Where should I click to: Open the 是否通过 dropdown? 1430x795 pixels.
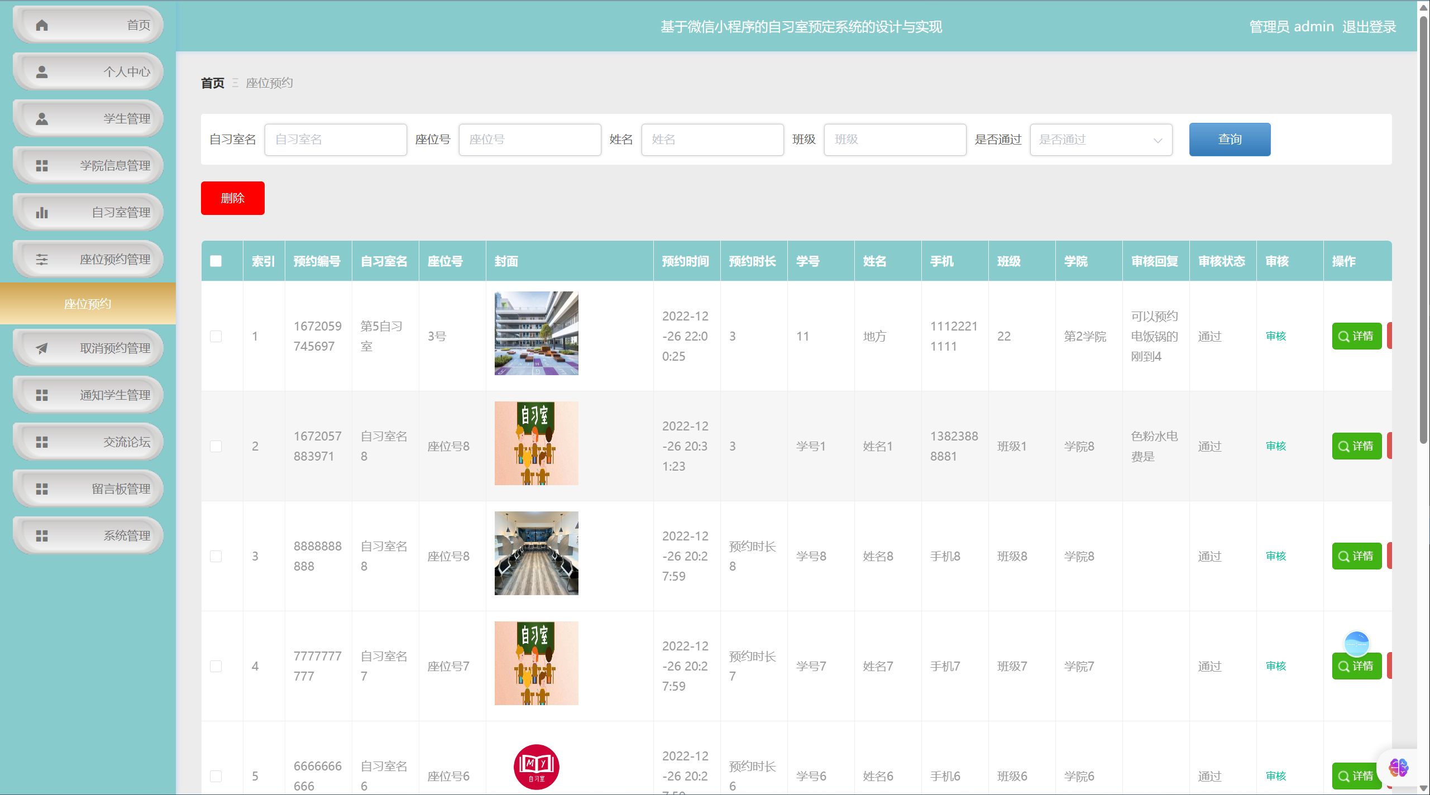point(1101,140)
